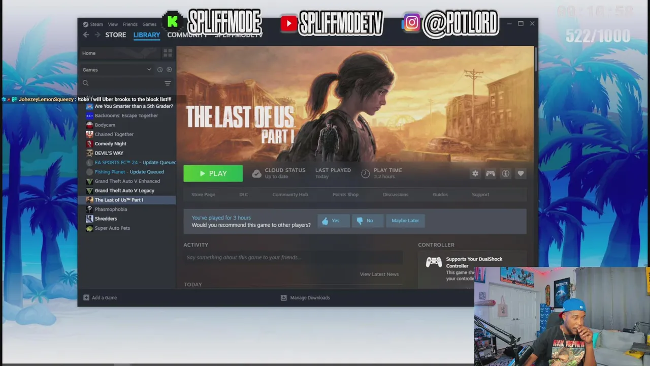Viewport: 650px width, 366px height.
Task: Select Home in library sidebar
Action: (x=120, y=53)
